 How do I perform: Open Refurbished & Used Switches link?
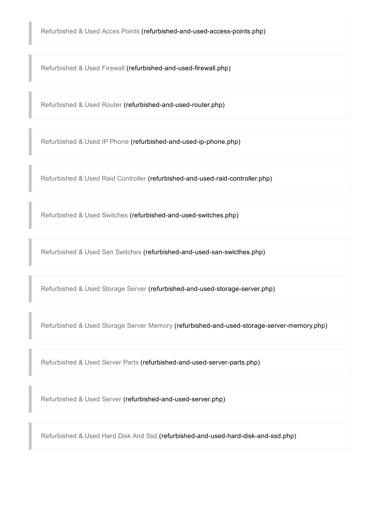point(84,215)
